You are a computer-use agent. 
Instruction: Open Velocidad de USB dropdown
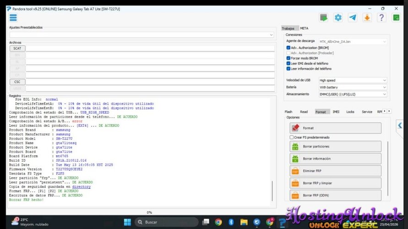pyautogui.click(x=353, y=81)
